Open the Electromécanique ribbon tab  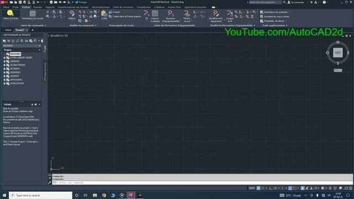coord(101,7)
